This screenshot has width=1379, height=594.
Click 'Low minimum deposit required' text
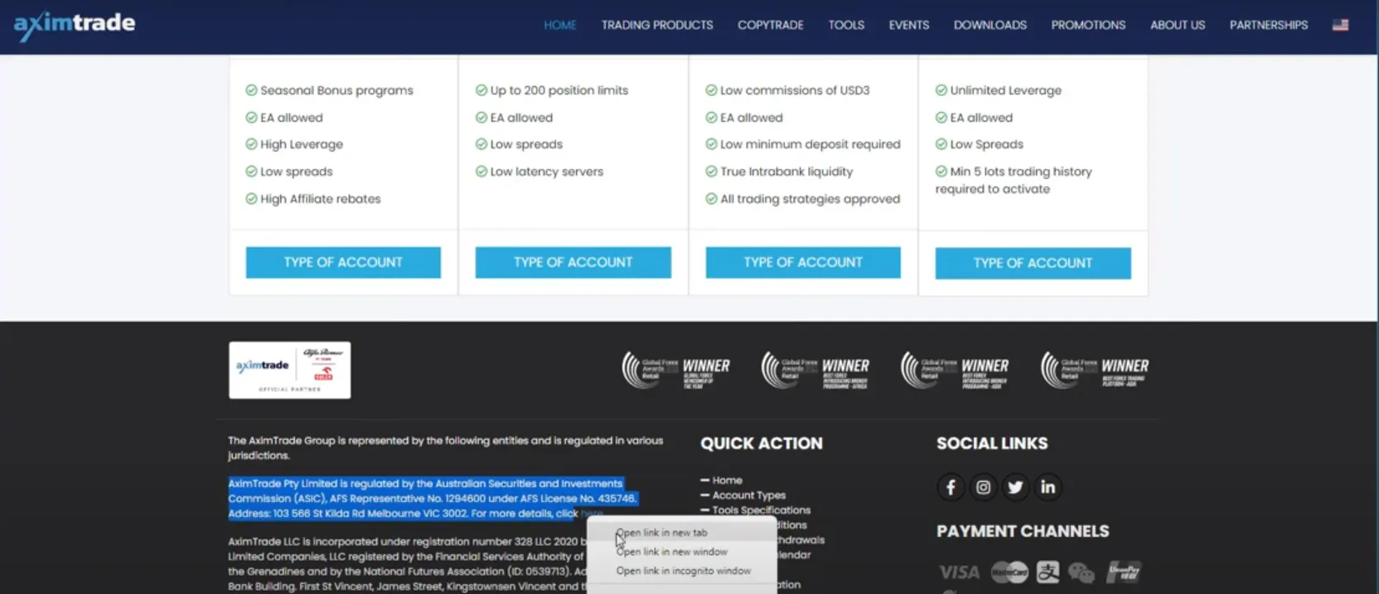tap(810, 144)
